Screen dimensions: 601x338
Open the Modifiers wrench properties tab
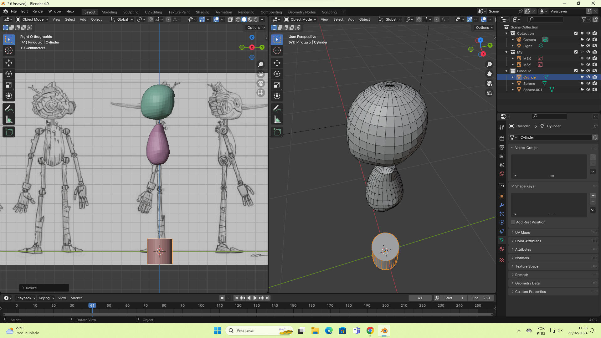pos(502,205)
